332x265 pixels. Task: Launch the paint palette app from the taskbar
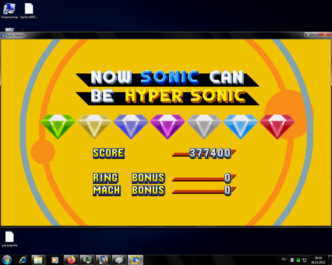click(x=119, y=260)
